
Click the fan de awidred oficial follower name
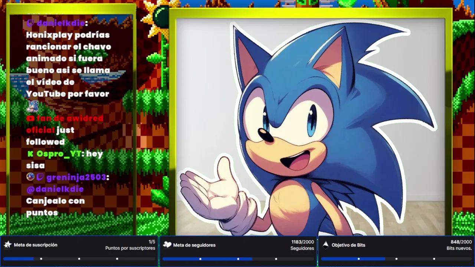coord(65,124)
